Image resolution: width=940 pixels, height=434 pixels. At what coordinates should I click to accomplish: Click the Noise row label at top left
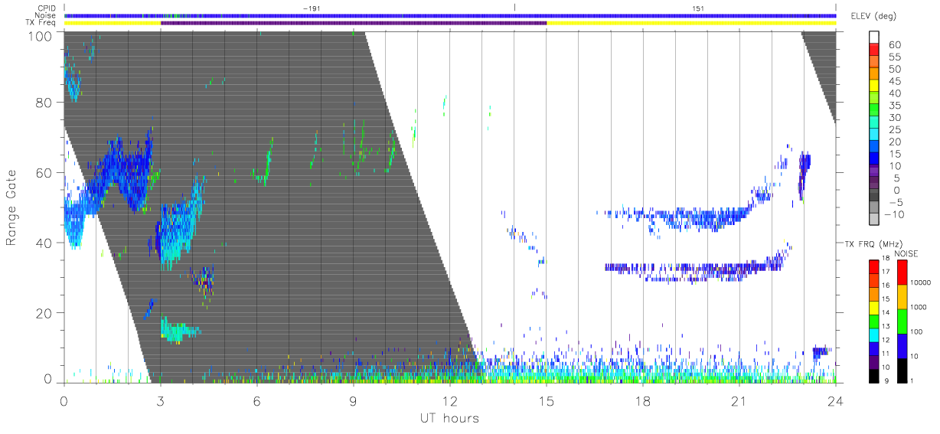click(46, 15)
